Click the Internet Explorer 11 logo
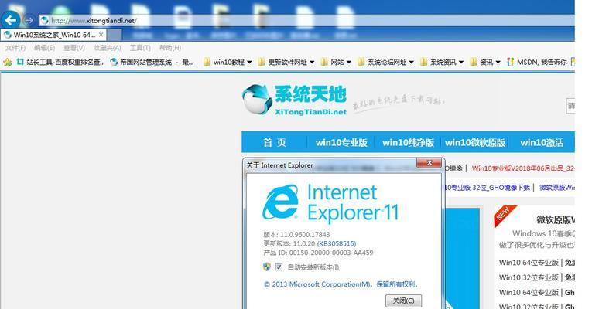 (330, 202)
